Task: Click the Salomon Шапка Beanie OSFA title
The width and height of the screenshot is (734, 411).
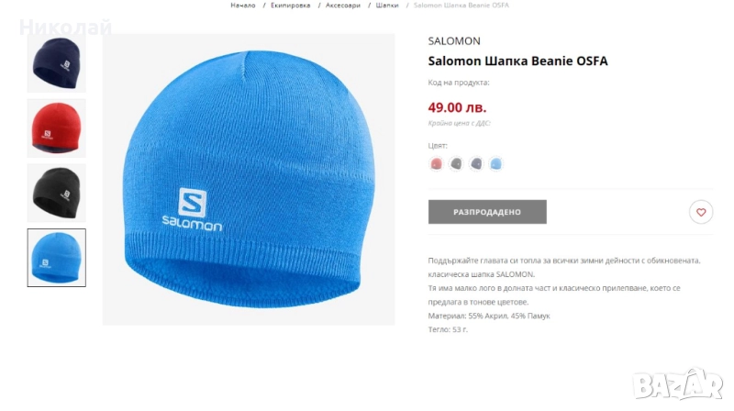Action: tap(517, 61)
